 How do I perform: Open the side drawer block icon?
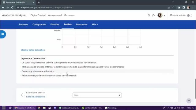click(x=3, y=34)
